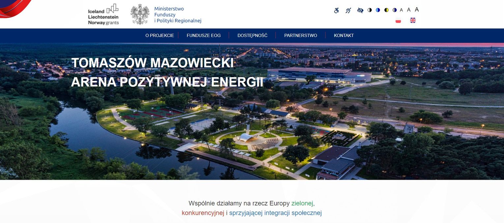This screenshot has height=223, width=504.
Task: Switch language to English via UK flag
Action: [413, 20]
